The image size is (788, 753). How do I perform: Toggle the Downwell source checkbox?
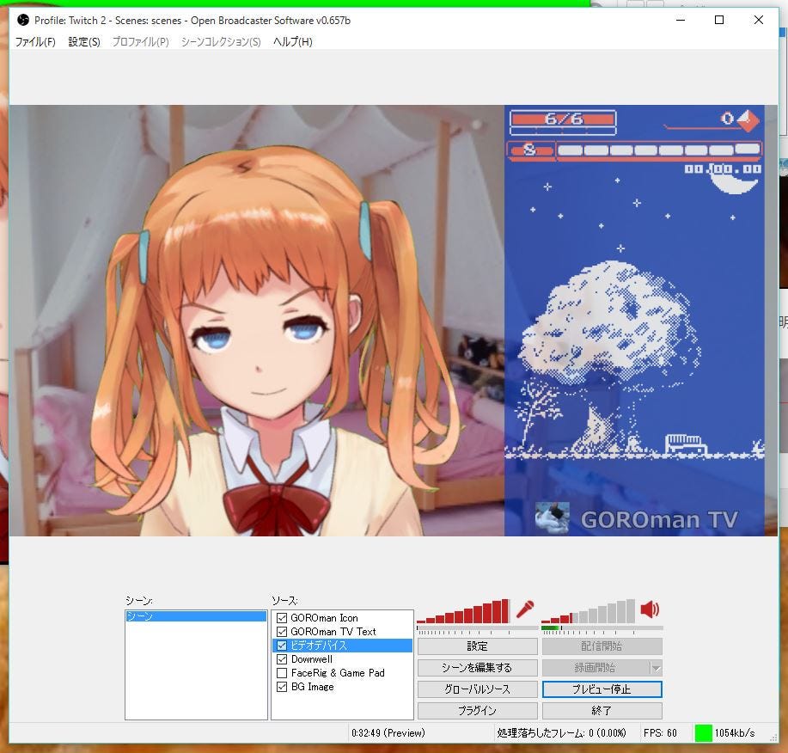point(282,659)
